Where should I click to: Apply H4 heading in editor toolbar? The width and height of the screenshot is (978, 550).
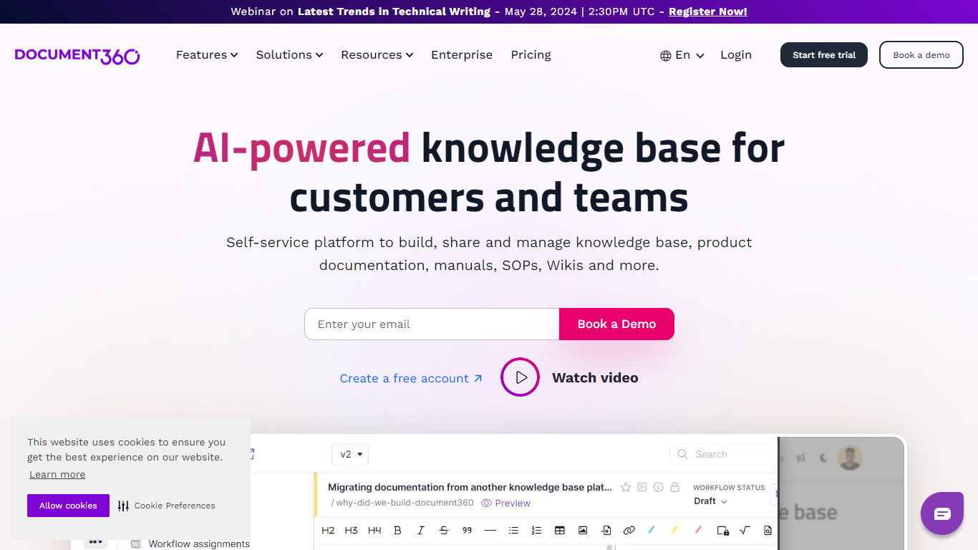point(374,531)
